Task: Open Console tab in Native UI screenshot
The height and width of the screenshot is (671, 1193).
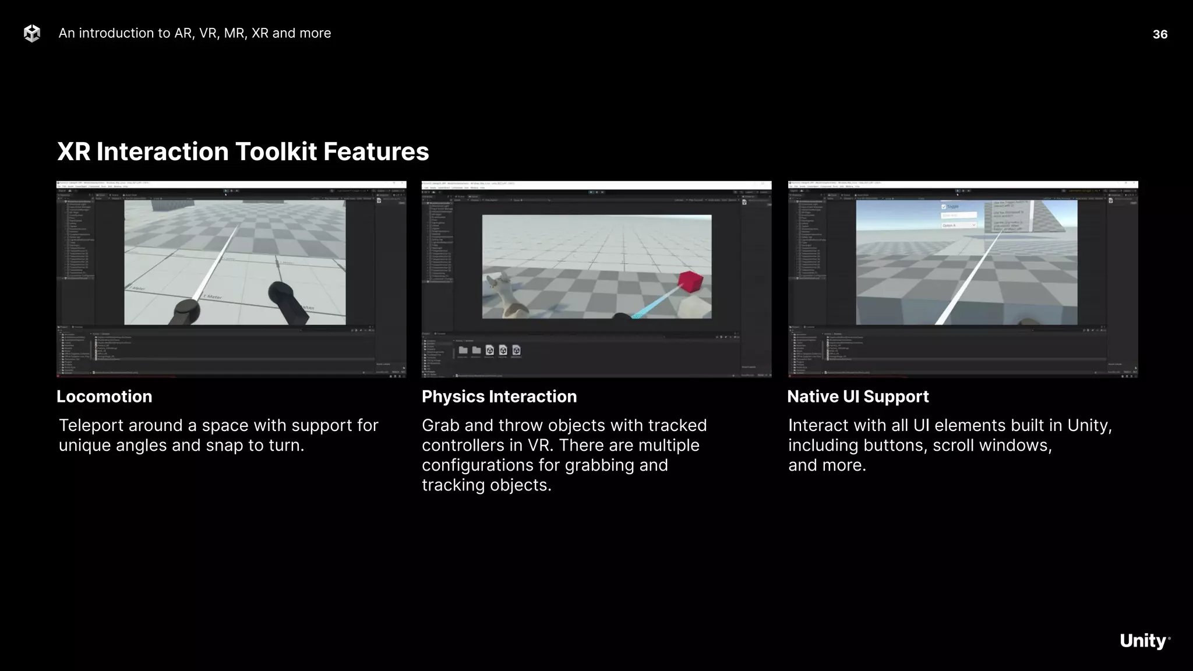Action: 809,327
